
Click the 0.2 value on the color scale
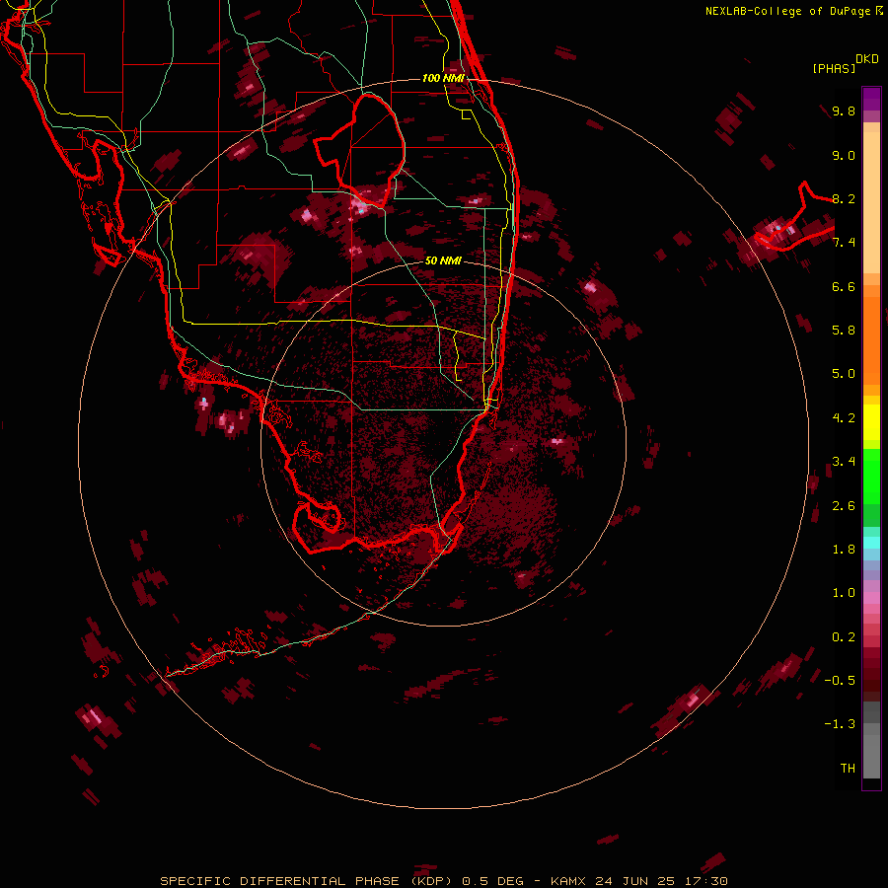(844, 637)
